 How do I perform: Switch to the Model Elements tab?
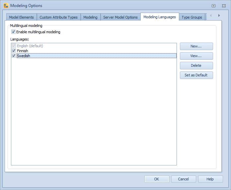(x=21, y=17)
